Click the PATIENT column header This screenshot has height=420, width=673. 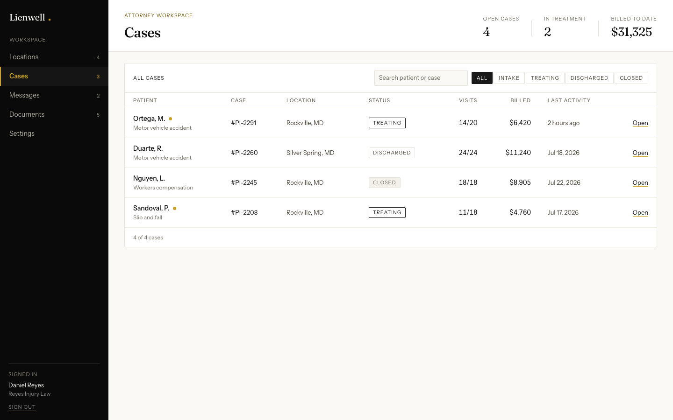click(x=145, y=100)
